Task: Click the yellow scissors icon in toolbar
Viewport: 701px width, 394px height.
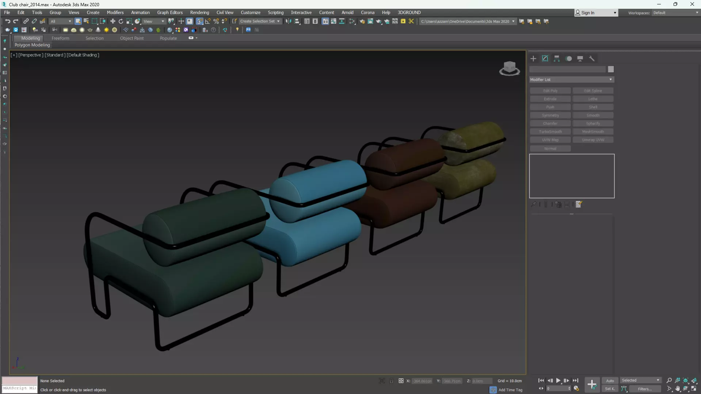Action: (x=411, y=21)
